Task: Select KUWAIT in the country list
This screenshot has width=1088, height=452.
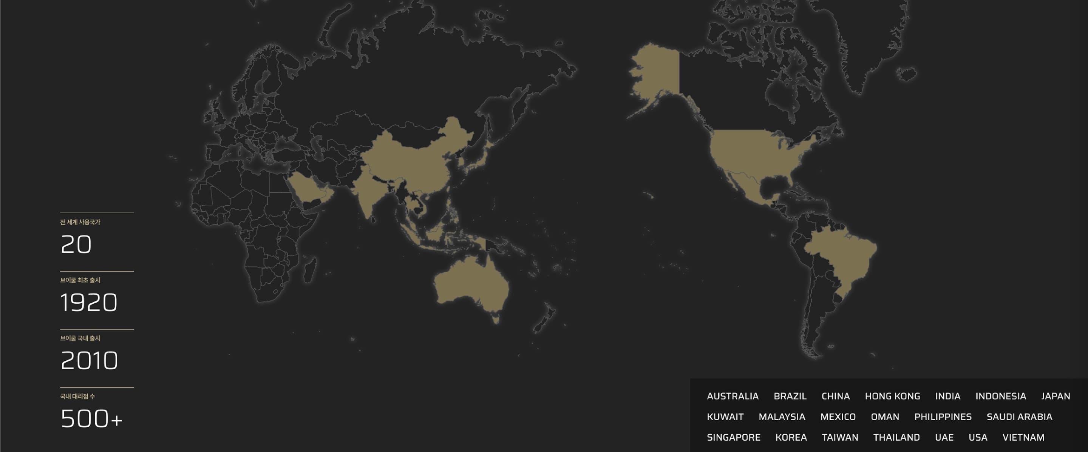Action: pyautogui.click(x=725, y=417)
